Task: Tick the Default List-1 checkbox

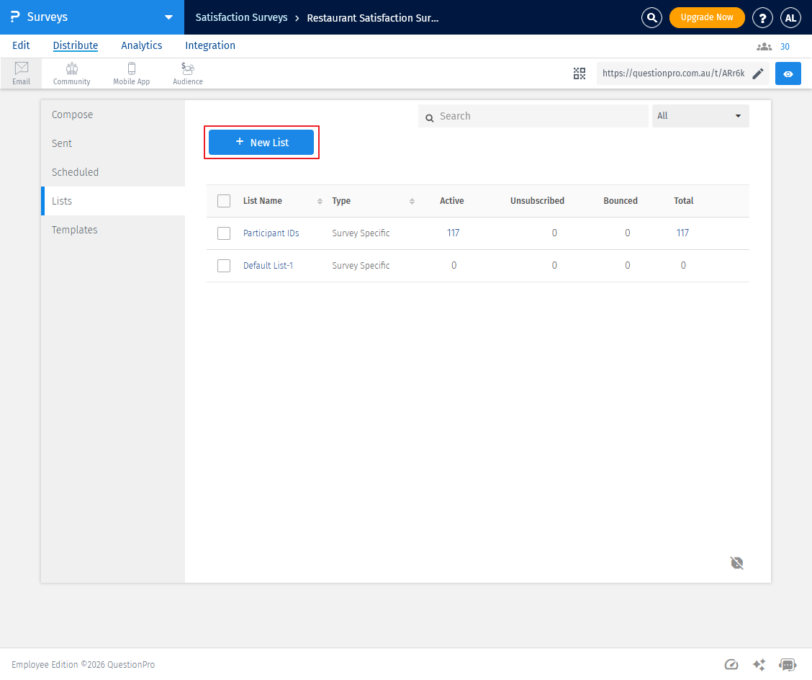Action: pyautogui.click(x=224, y=266)
